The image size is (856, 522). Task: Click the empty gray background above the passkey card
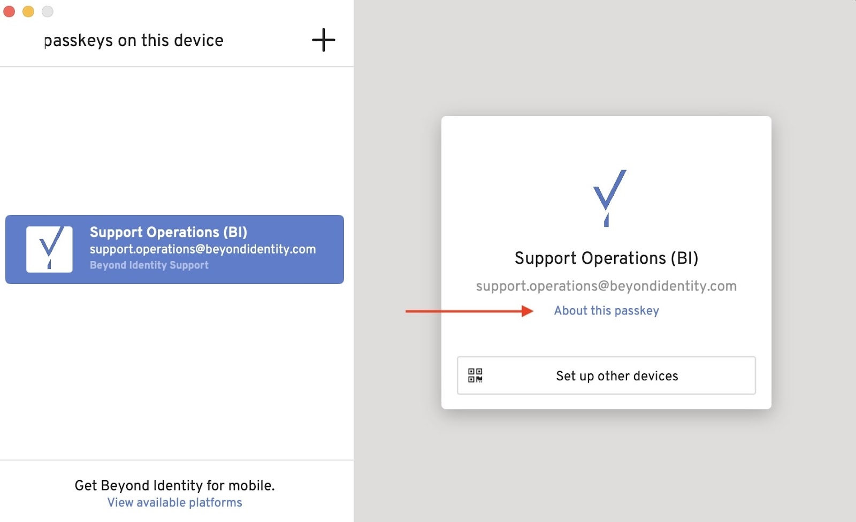coord(605,59)
